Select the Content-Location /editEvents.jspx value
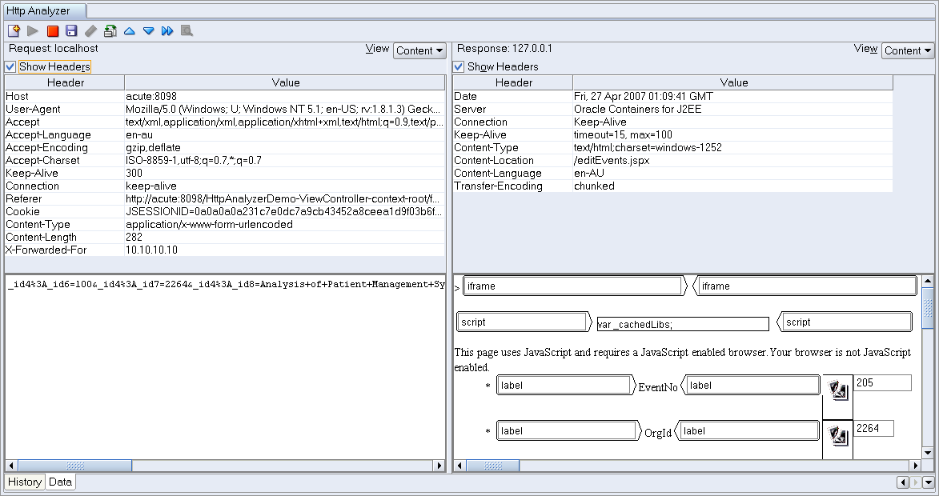The width and height of the screenshot is (939, 496). (732, 160)
